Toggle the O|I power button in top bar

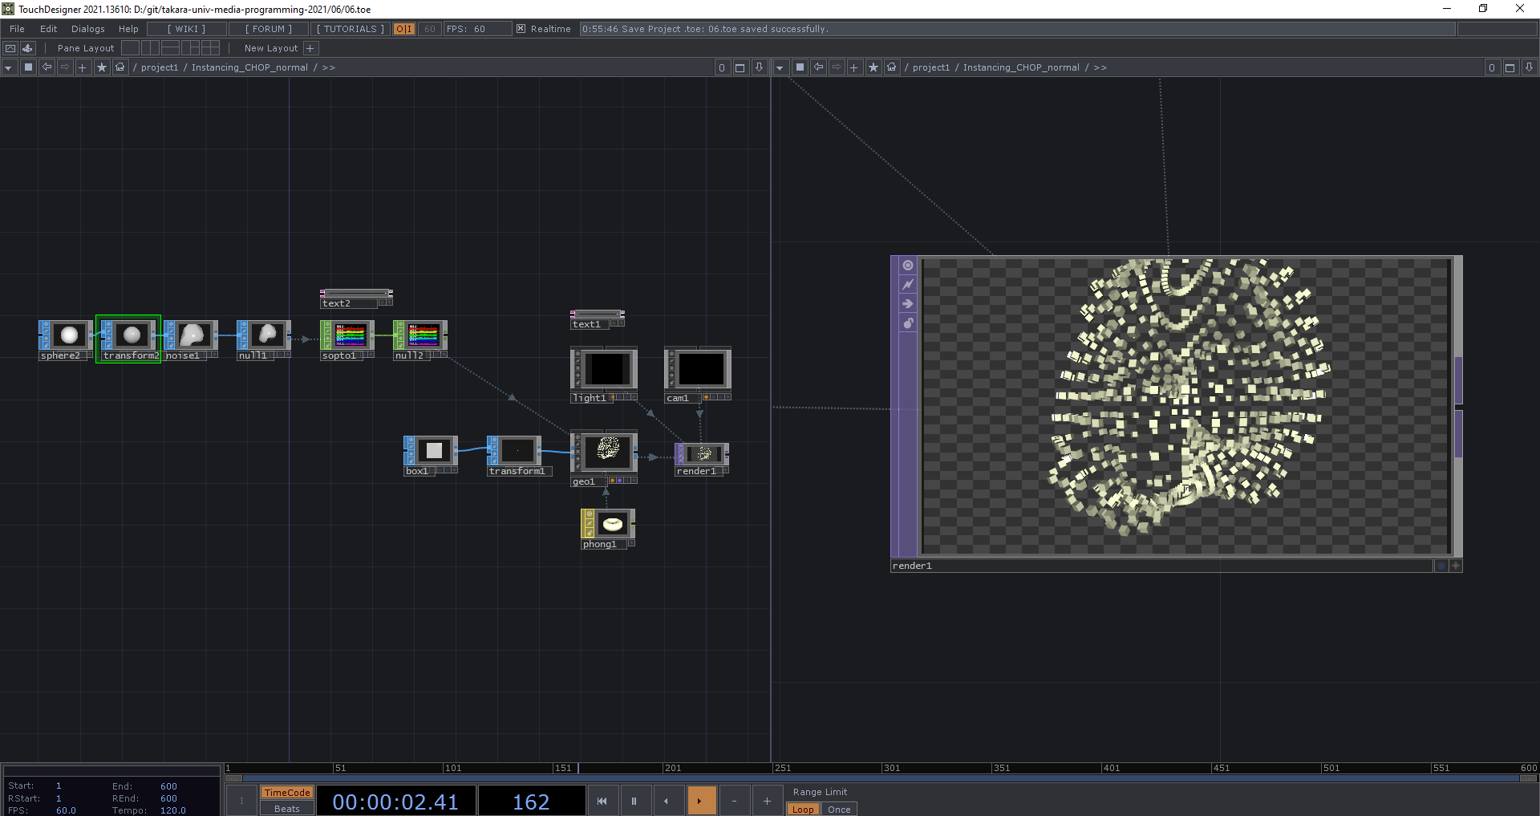(x=403, y=29)
